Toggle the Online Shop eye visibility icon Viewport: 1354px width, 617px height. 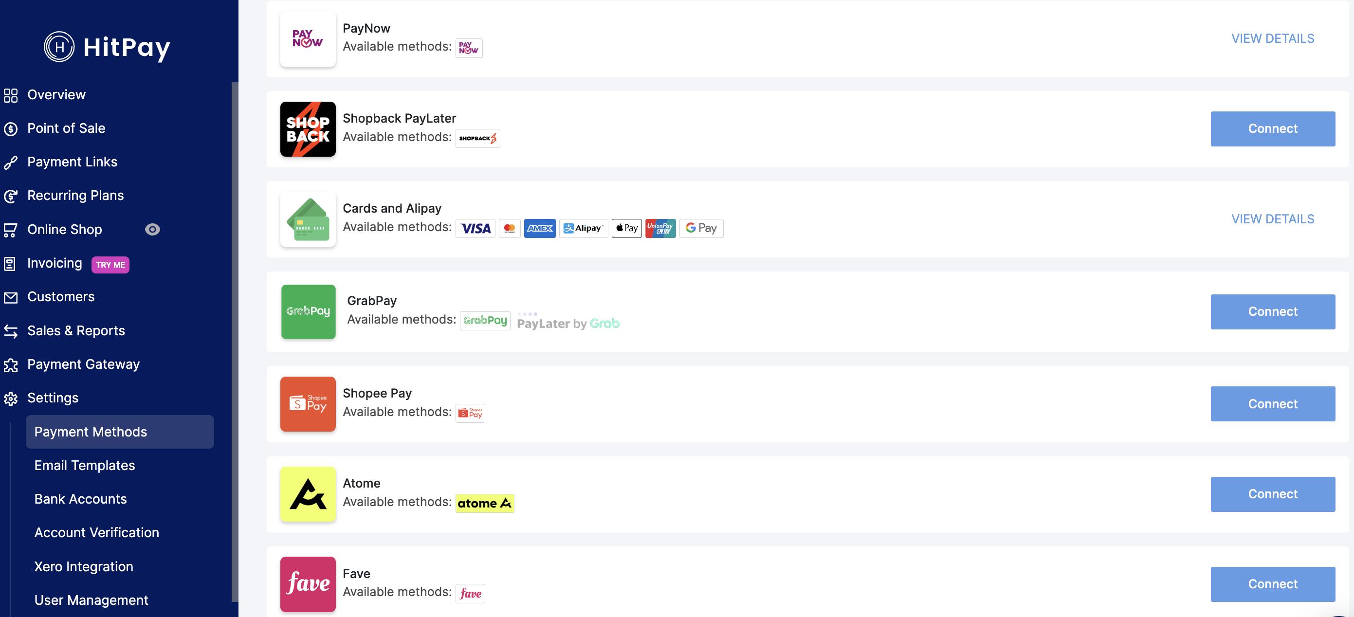point(152,230)
